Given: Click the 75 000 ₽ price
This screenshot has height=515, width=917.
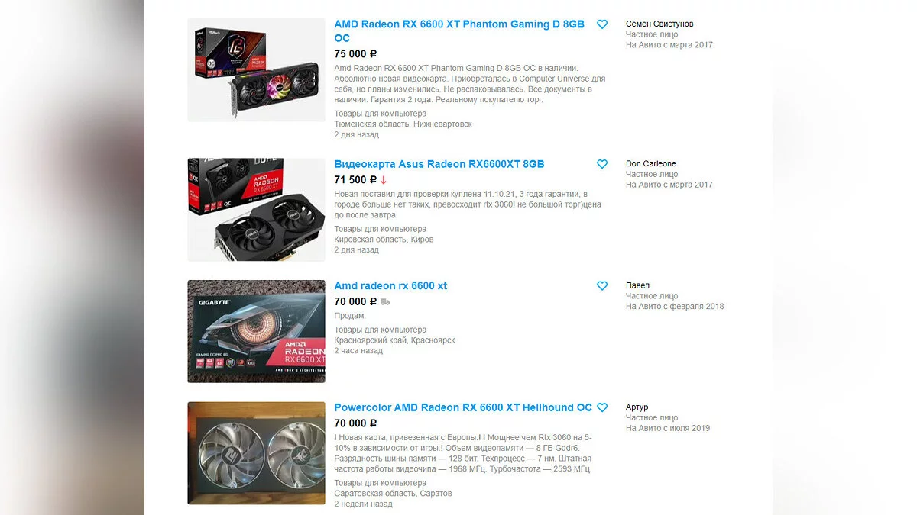Looking at the screenshot, I should pos(355,53).
